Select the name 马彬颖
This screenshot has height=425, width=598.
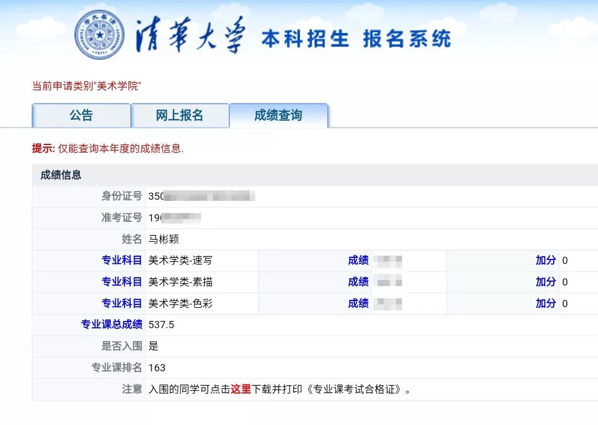pos(163,239)
